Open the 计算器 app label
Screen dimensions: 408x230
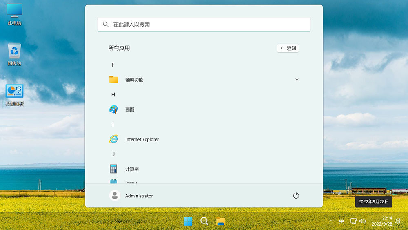[x=132, y=169]
